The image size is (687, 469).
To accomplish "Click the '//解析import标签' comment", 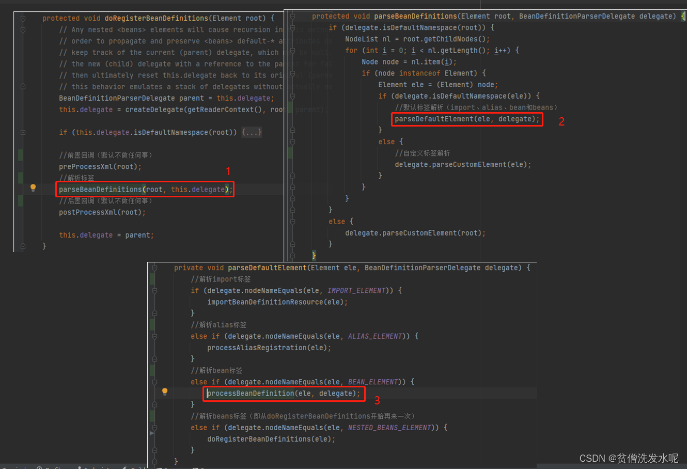I will pyautogui.click(x=221, y=279).
